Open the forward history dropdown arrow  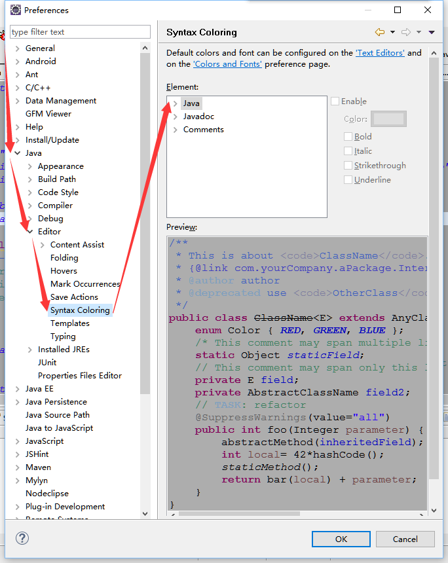tap(419, 32)
